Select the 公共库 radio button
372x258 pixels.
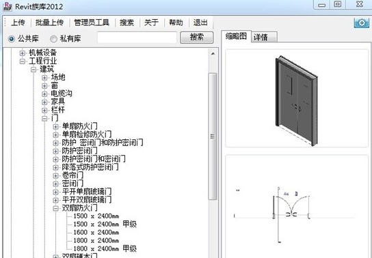tap(12, 39)
